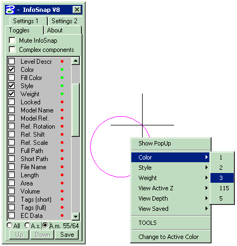This screenshot has height=246, width=237.
Task: Expand the View Saved submenu
Action: pos(170,209)
